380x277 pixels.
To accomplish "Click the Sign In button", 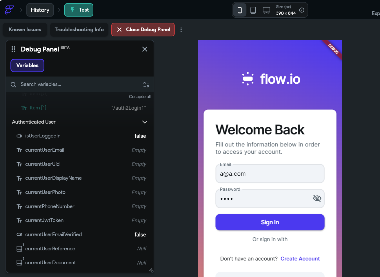I will click(270, 222).
